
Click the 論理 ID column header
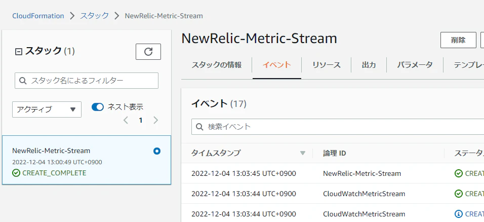(334, 153)
